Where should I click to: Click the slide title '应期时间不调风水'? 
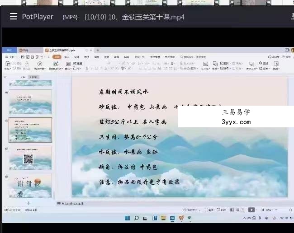point(123,92)
